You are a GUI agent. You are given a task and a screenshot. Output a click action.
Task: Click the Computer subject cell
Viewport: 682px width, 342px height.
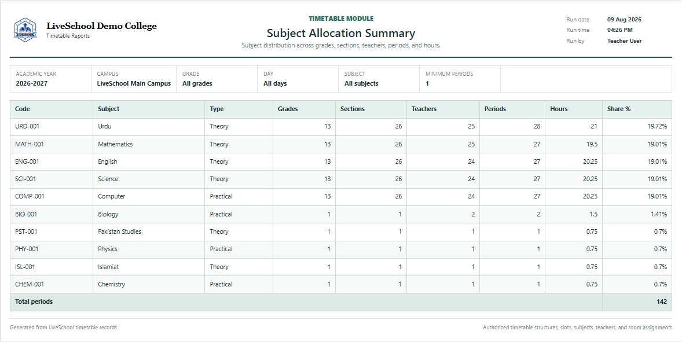pyautogui.click(x=149, y=196)
